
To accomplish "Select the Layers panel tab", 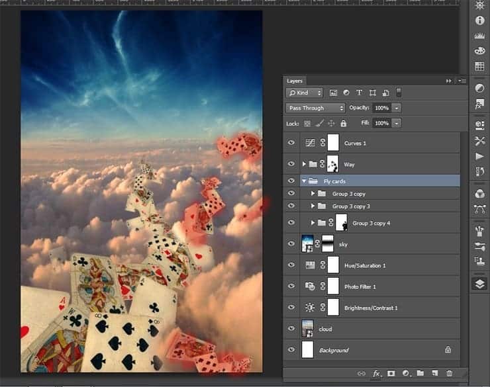I will coord(295,80).
